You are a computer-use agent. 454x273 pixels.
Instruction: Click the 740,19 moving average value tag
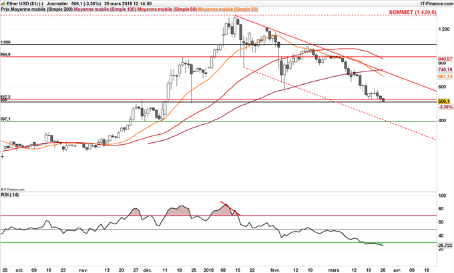(445, 69)
